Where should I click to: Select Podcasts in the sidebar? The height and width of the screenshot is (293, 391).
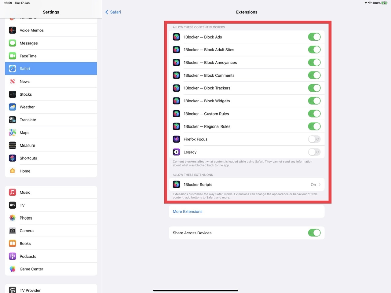51,256
